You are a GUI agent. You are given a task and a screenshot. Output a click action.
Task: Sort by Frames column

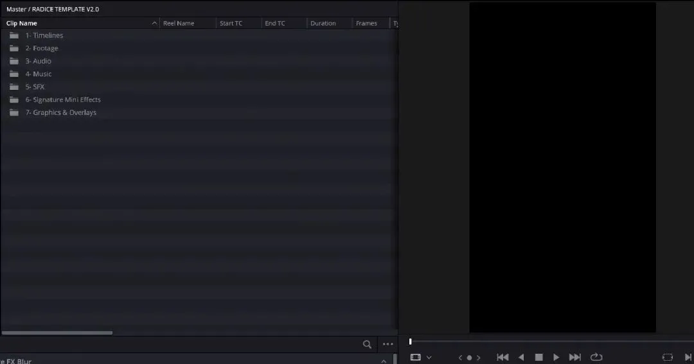tap(366, 23)
